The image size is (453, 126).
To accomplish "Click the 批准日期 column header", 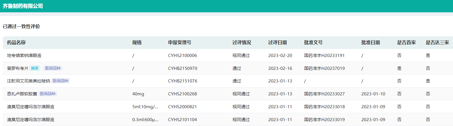I will point(371,42).
